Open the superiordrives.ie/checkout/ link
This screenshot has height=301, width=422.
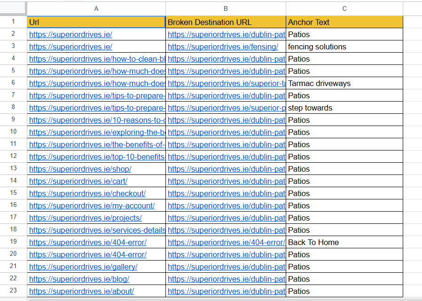87,194
